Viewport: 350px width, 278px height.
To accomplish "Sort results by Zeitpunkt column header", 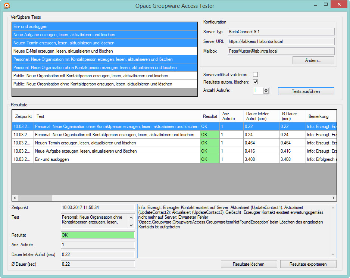I will [23, 116].
